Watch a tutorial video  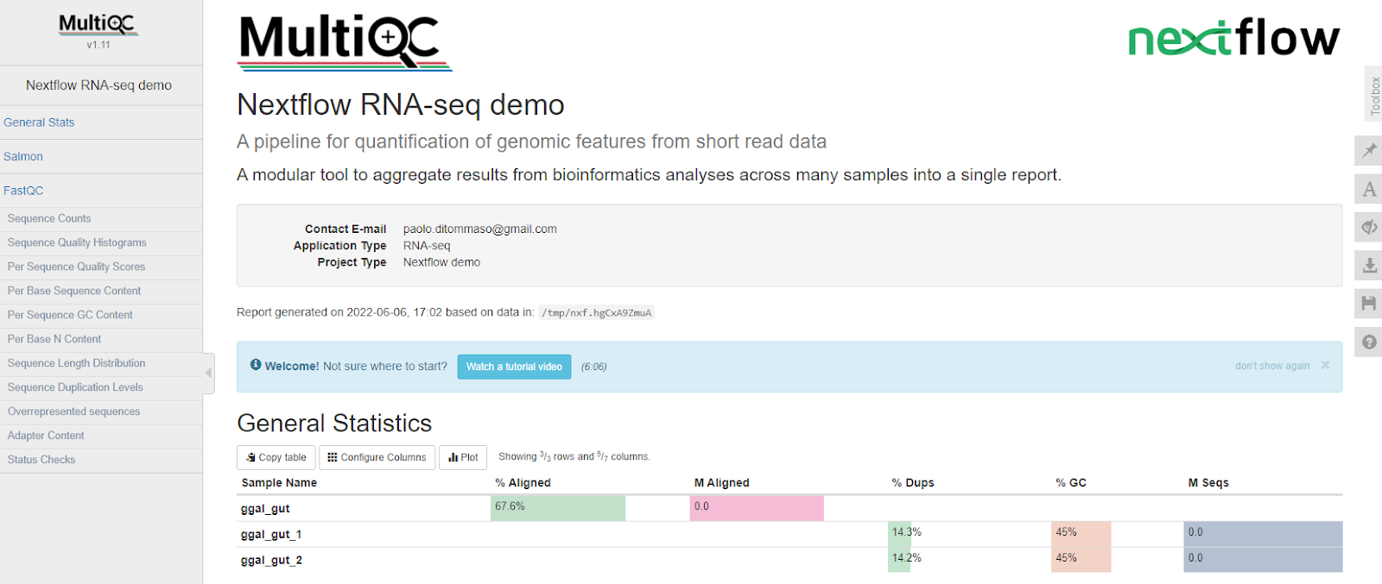coord(514,367)
